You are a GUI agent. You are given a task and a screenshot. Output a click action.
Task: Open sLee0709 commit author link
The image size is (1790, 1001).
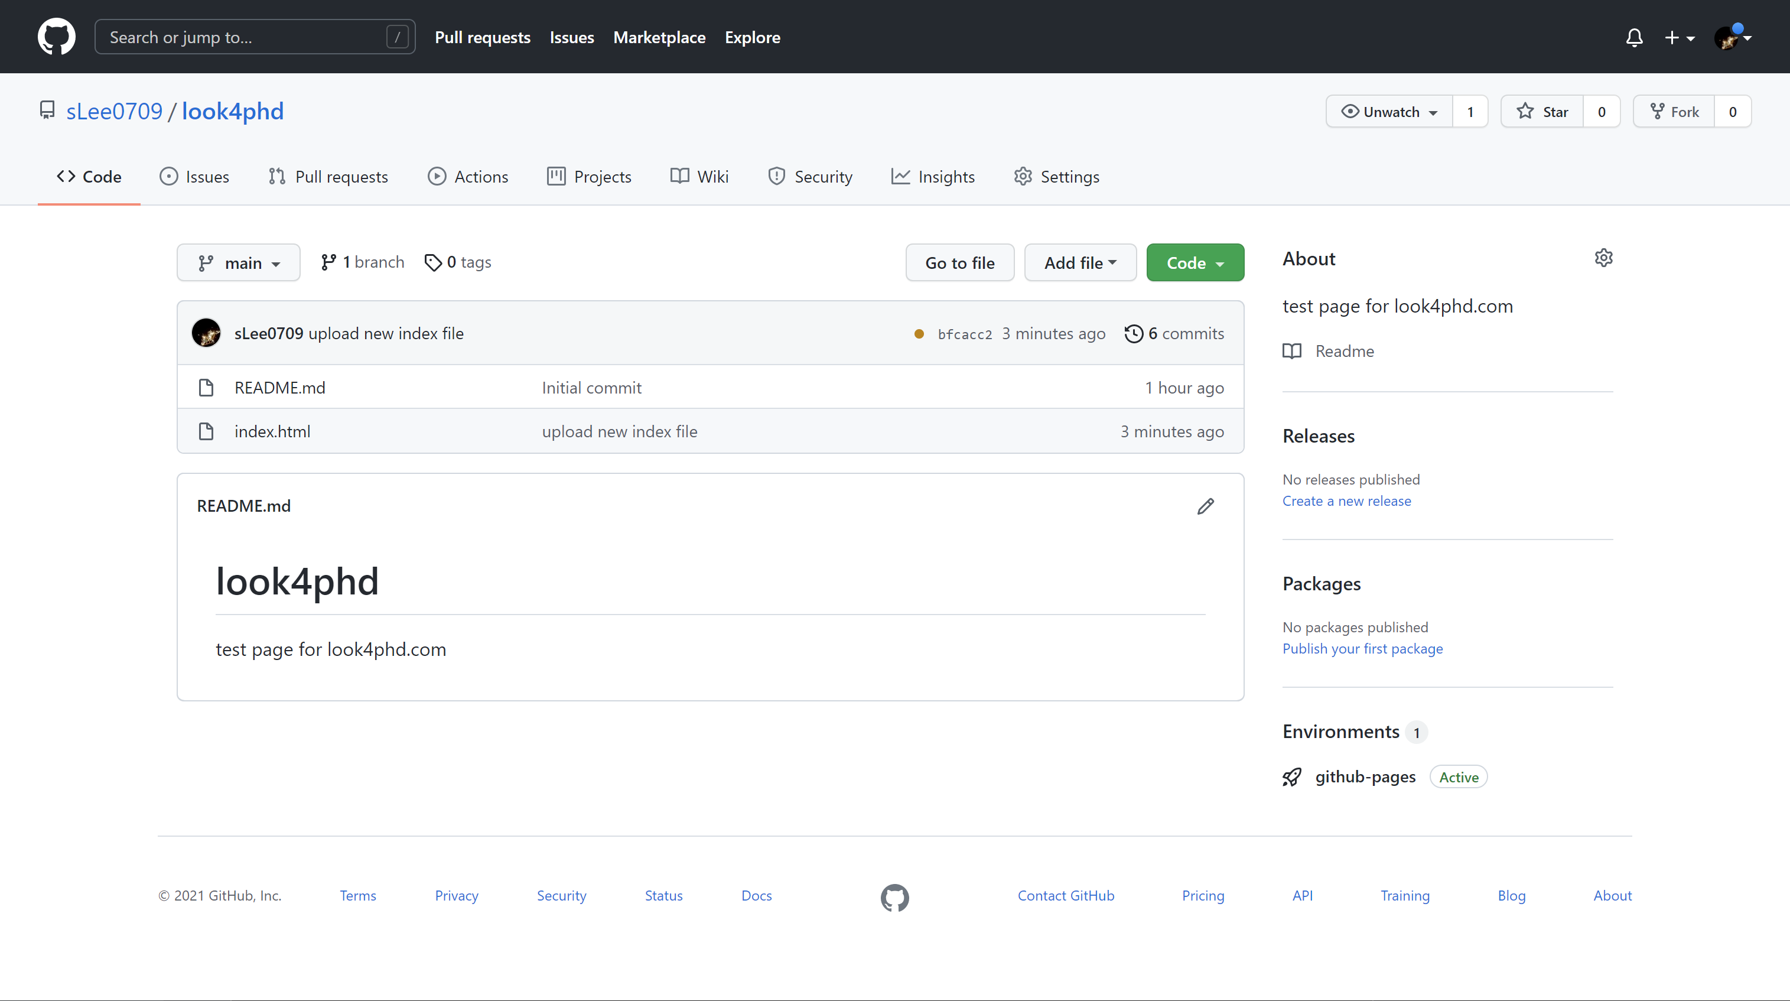click(269, 334)
